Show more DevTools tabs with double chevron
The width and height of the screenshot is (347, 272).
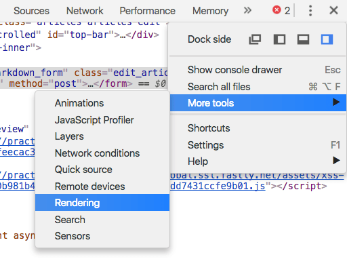pyautogui.click(x=247, y=10)
